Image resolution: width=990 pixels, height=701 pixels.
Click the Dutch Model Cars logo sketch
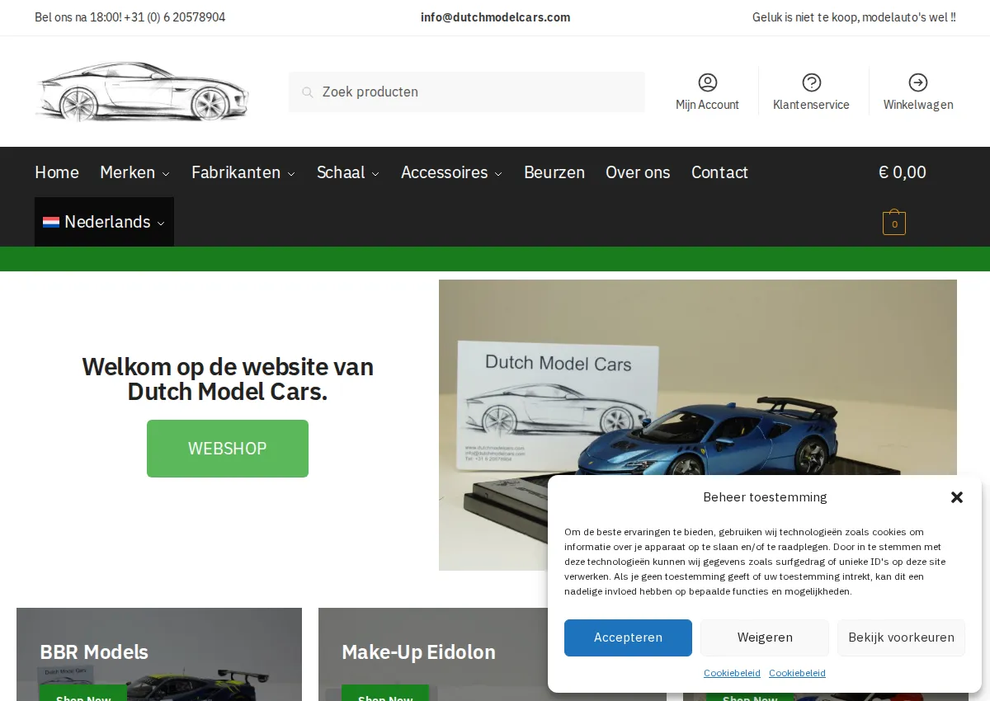tap(141, 92)
